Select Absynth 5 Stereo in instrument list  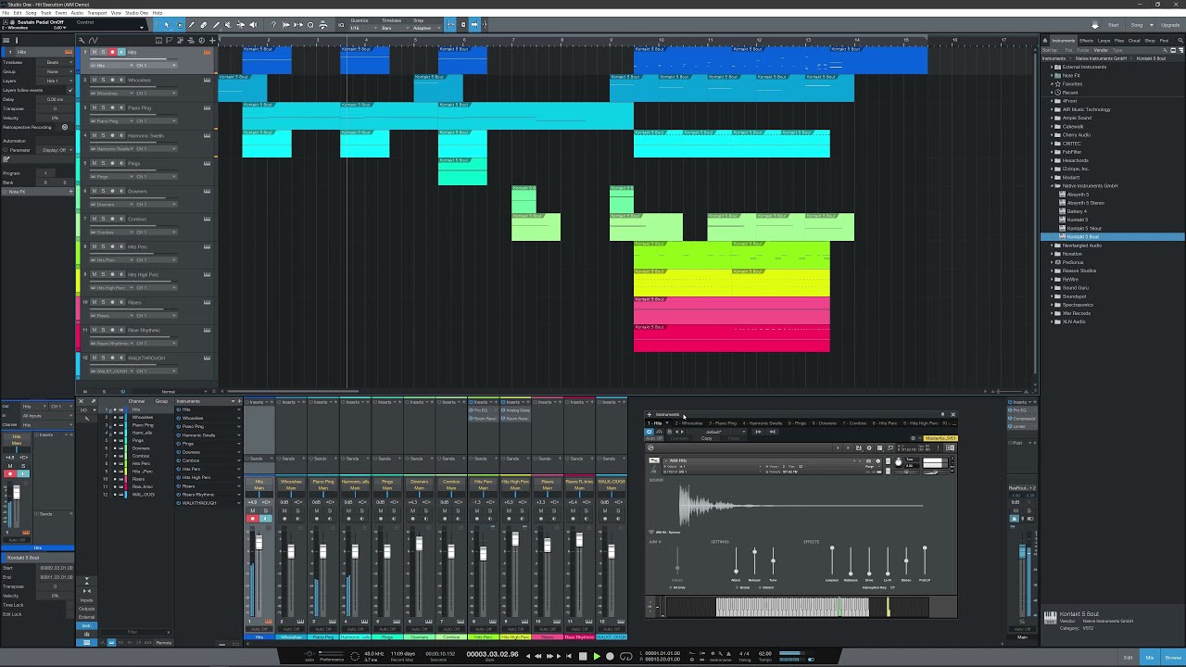(1085, 203)
